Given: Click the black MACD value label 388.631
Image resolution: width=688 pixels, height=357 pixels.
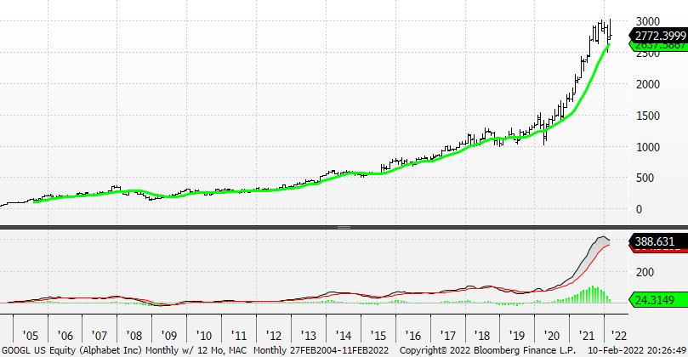Looking at the screenshot, I should click(658, 241).
